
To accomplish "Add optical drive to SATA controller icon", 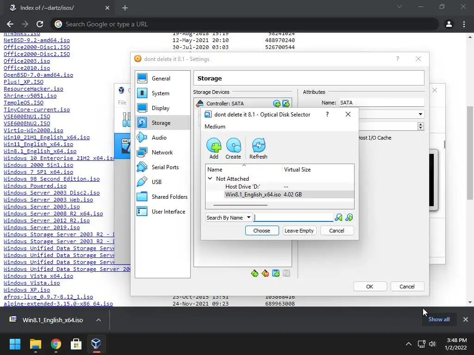I will click(277, 104).
